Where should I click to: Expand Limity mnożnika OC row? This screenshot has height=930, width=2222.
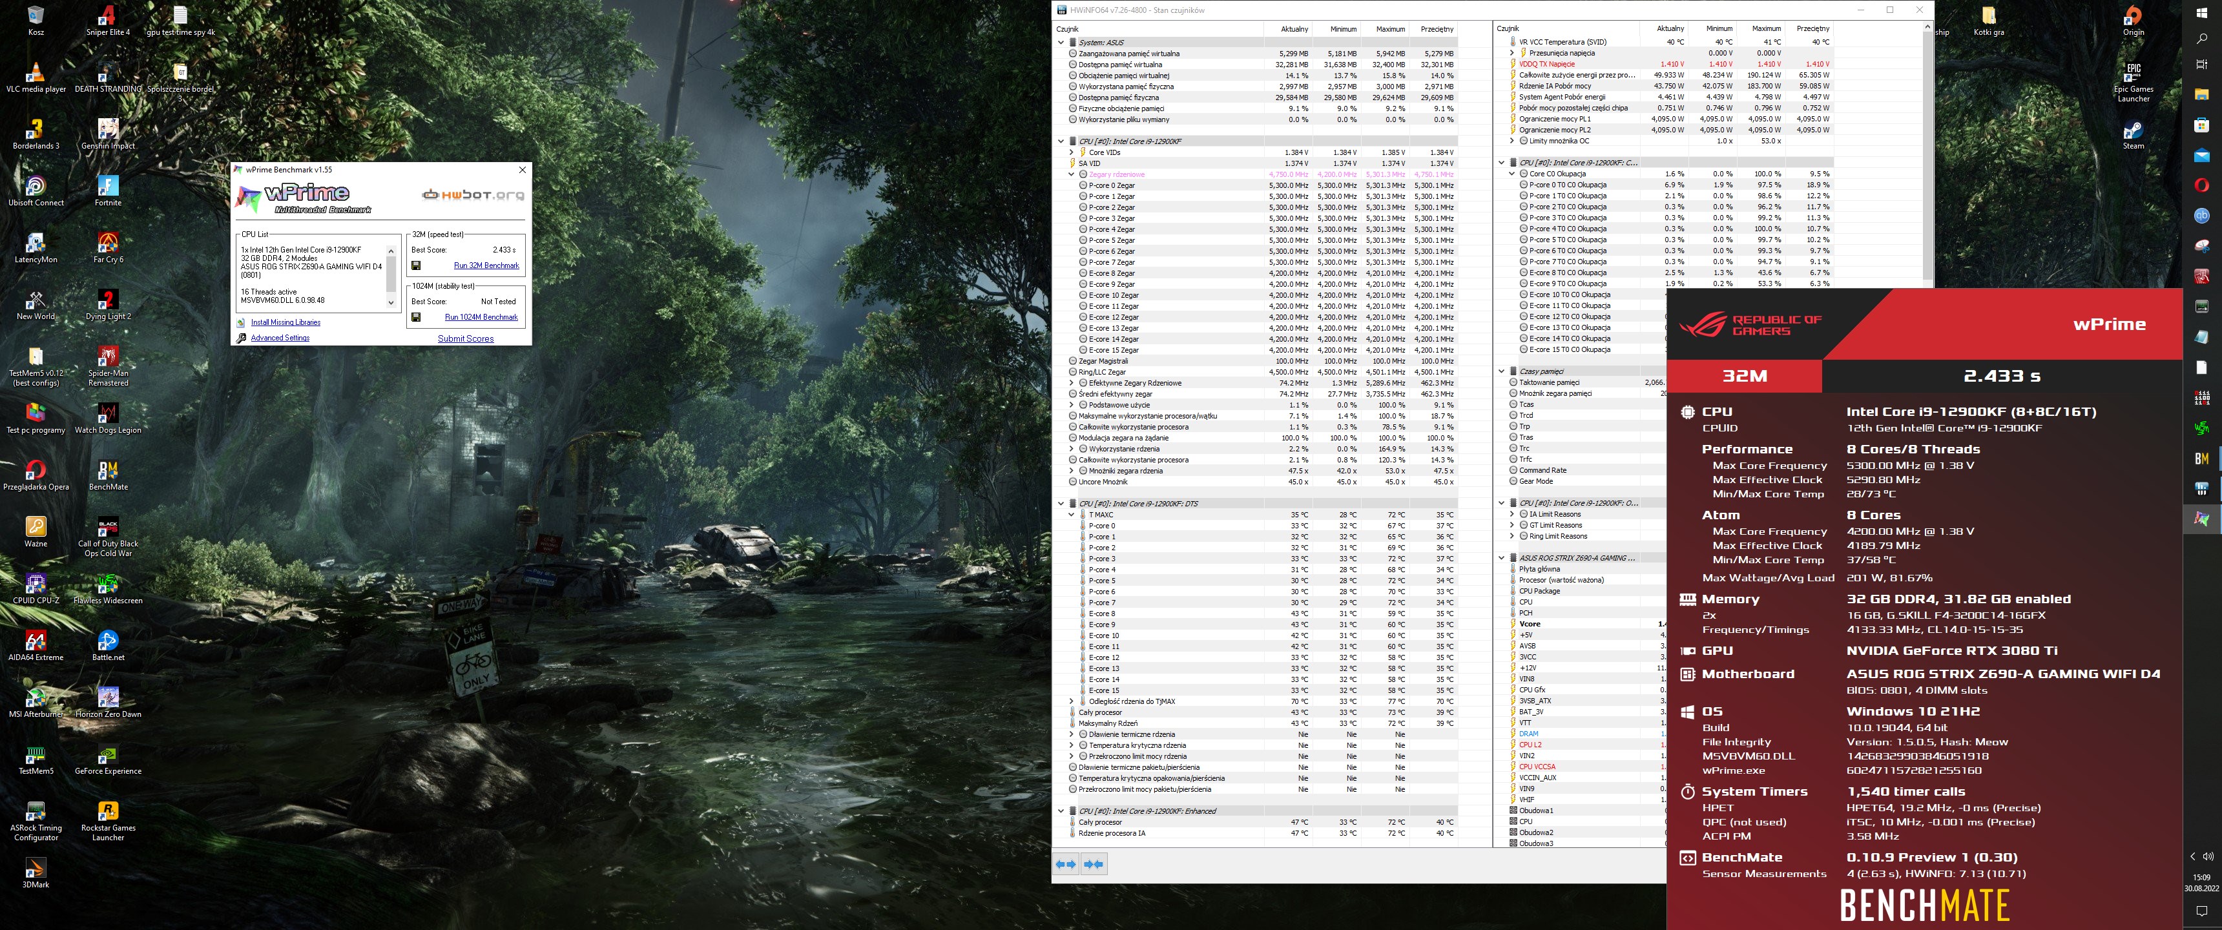(x=1512, y=141)
